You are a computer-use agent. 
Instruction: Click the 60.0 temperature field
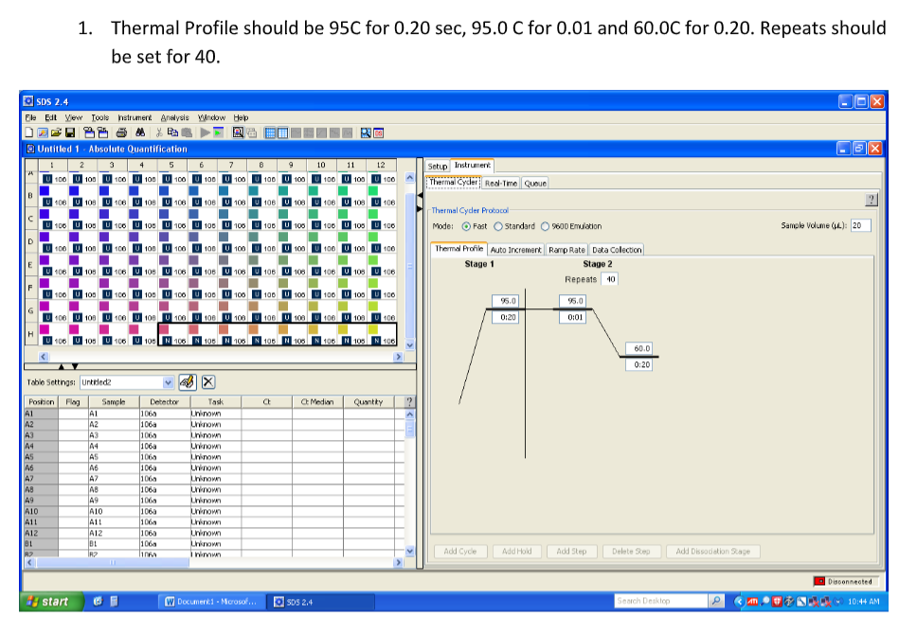(639, 348)
